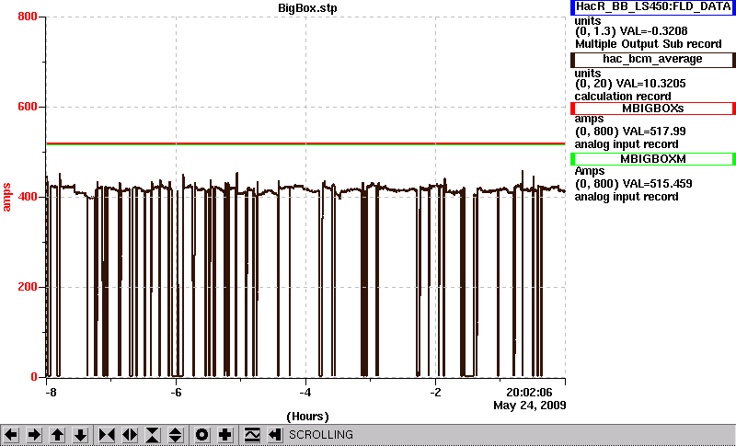This screenshot has height=446, width=736.
Task: Click the 200 y-axis tick label
Action: coord(28,287)
